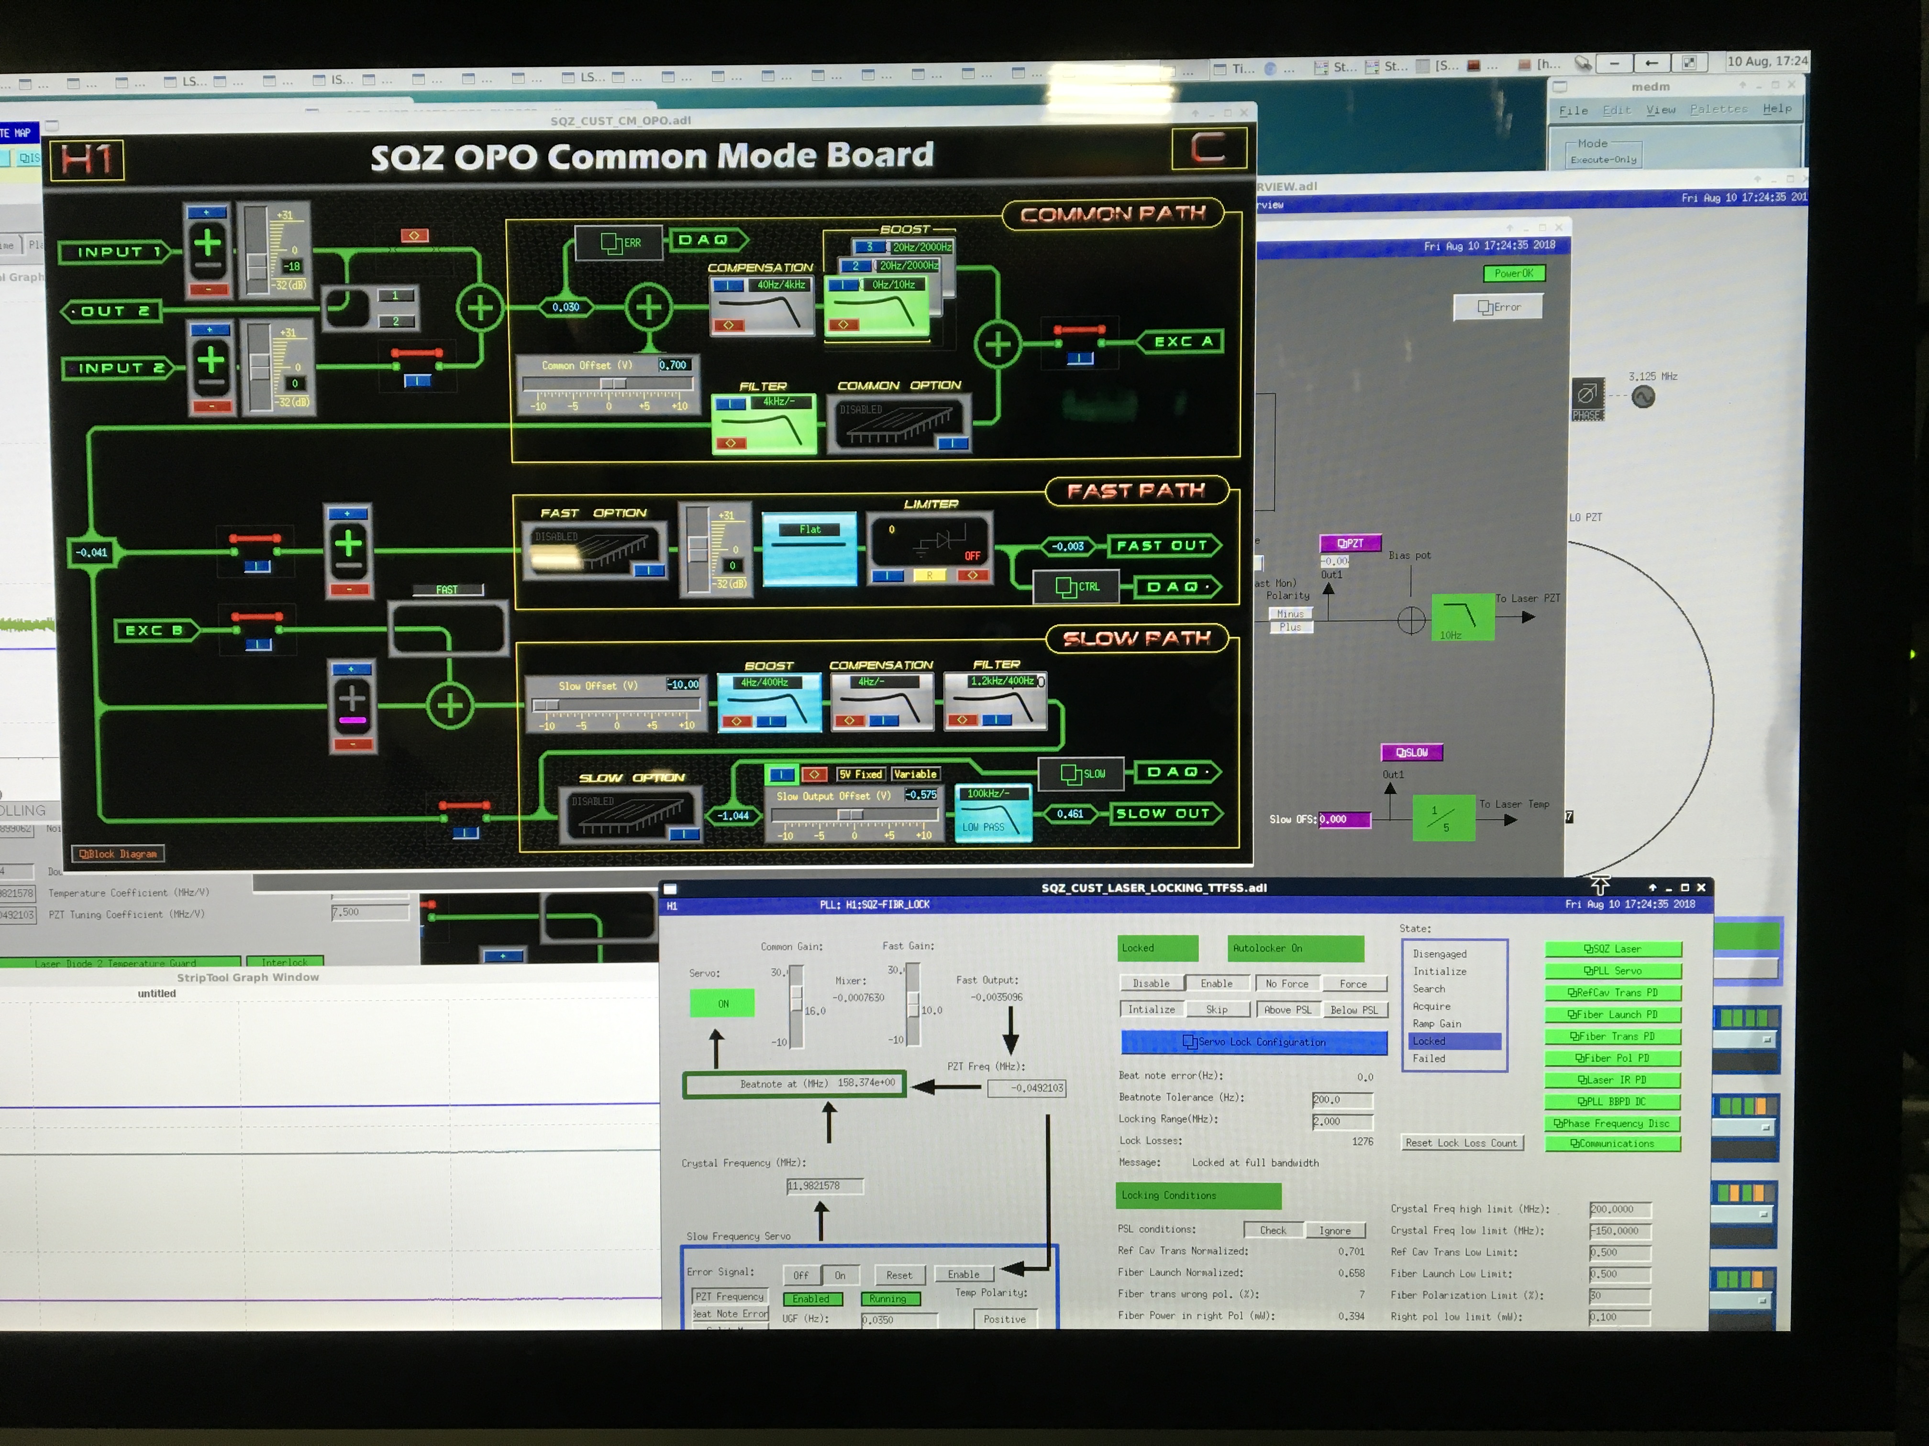Viewport: 1929px width, 1446px height.
Task: Click the blue plus polarity button on INPUT 2
Action: coord(210,329)
